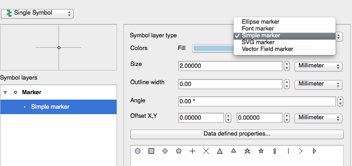Select the large star marker shape
352x166 pixels.
(247, 151)
